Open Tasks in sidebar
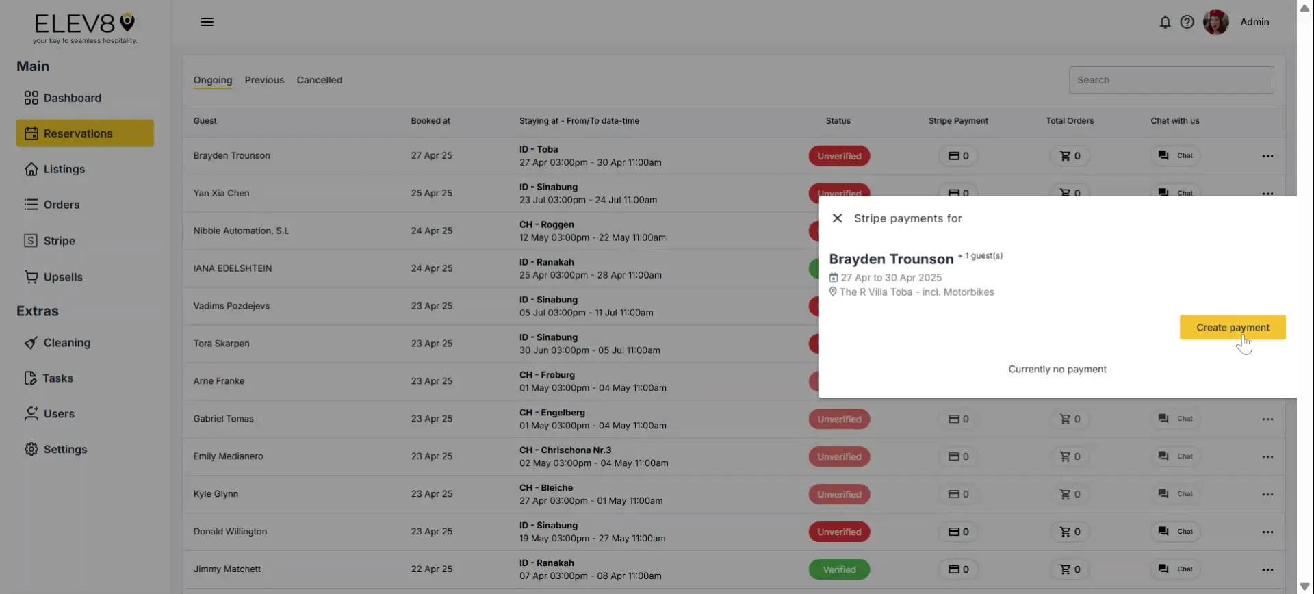The width and height of the screenshot is (1314, 594). pyautogui.click(x=85, y=378)
